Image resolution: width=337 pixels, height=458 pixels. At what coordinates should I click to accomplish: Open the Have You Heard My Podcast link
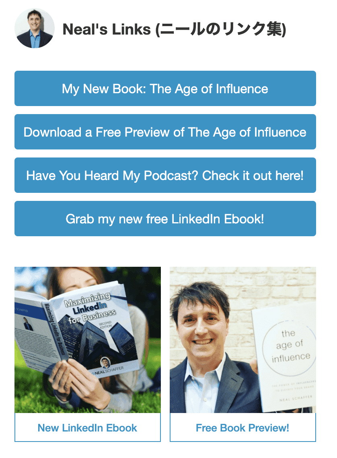(165, 175)
